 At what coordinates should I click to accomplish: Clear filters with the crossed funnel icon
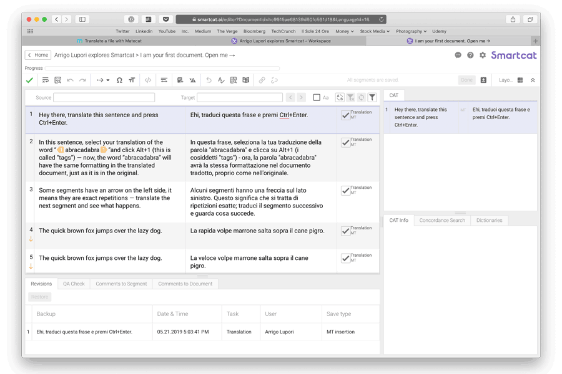[x=351, y=97]
